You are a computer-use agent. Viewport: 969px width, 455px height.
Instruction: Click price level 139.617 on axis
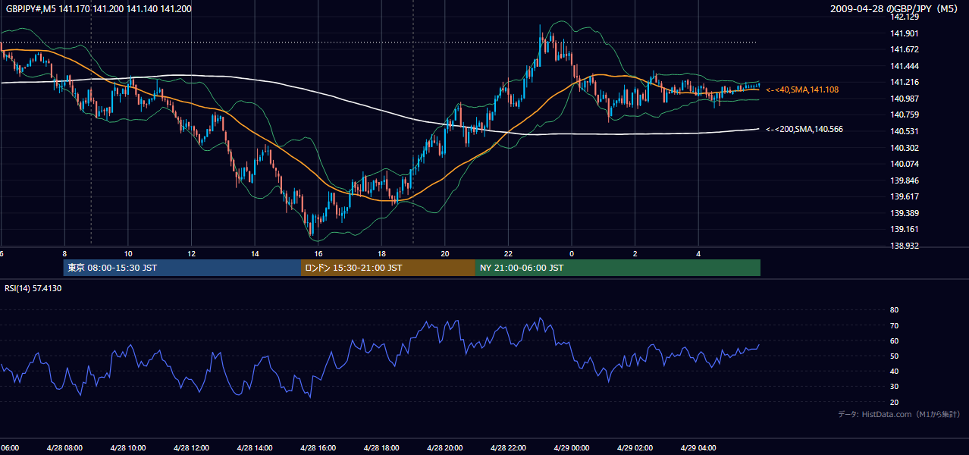click(905, 196)
